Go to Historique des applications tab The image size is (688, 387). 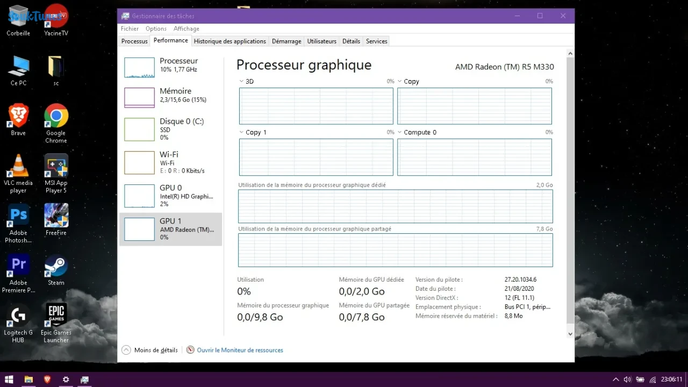(x=230, y=41)
